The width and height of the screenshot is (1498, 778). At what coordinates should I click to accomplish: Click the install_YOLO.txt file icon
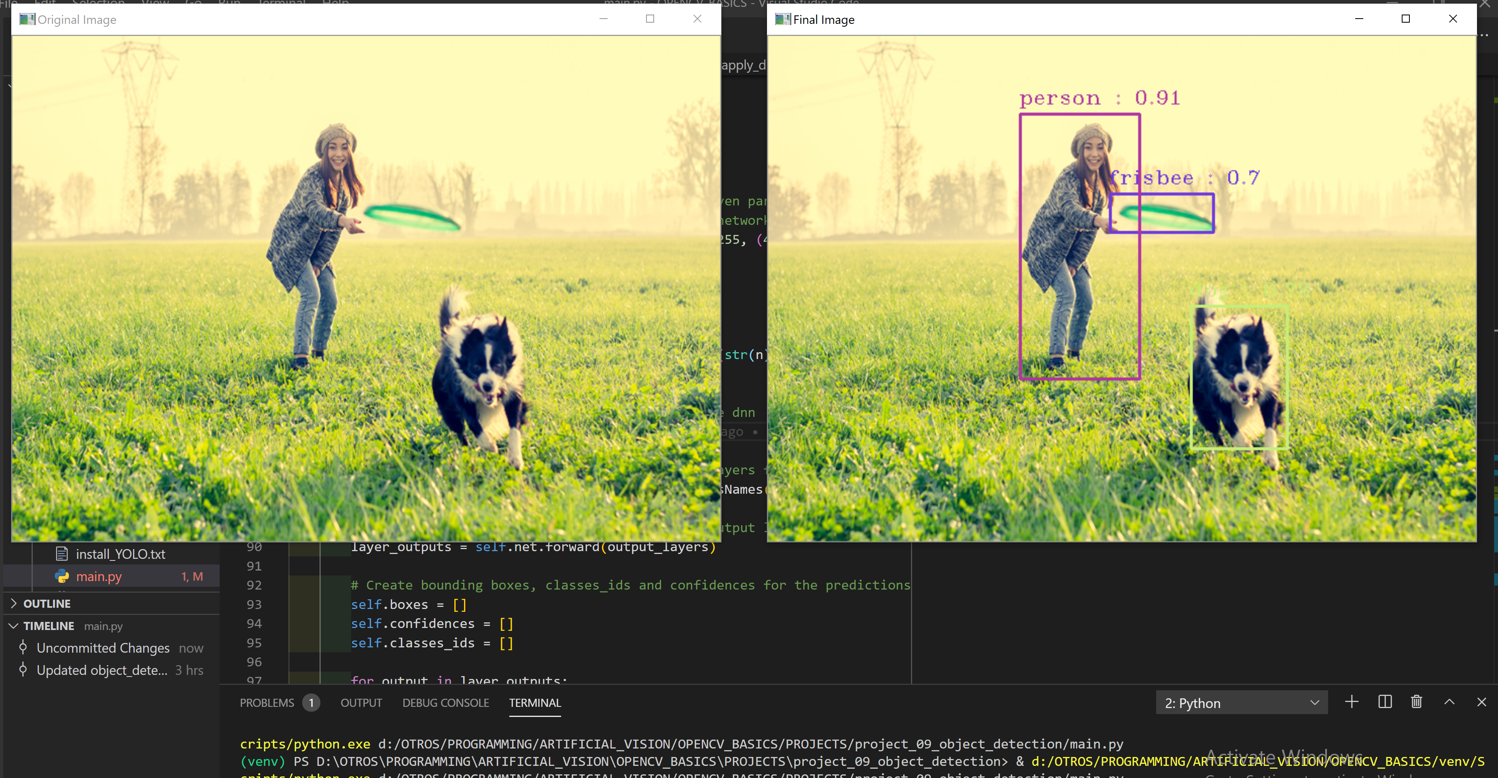tap(61, 554)
